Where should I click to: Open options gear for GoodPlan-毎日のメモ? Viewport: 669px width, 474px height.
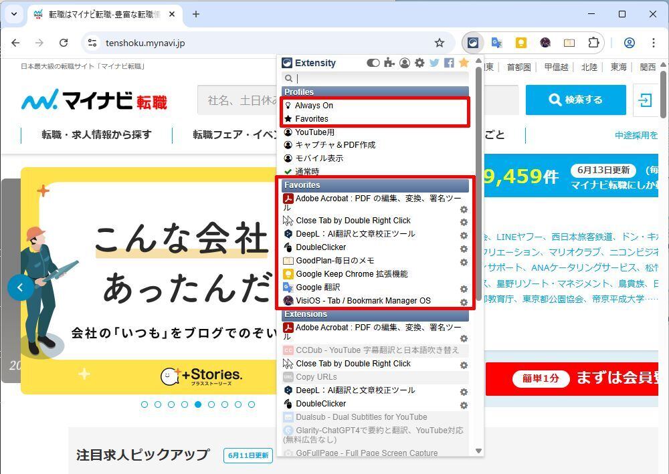click(464, 262)
